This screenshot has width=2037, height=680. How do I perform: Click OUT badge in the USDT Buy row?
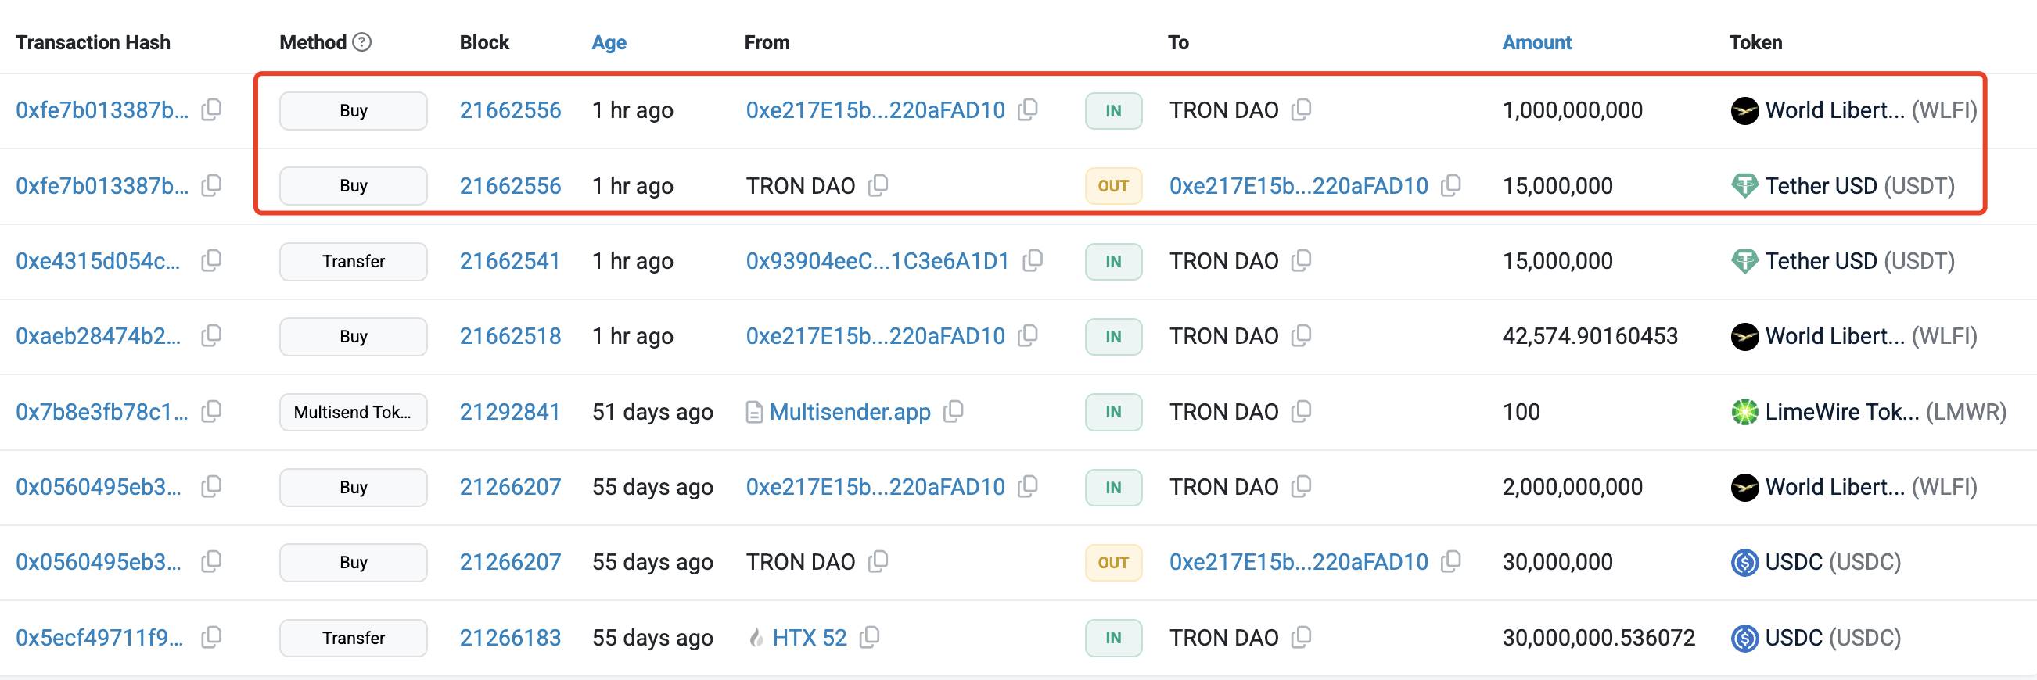click(x=1113, y=186)
